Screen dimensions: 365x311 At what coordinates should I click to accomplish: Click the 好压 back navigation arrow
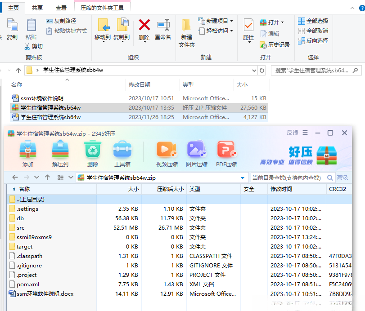pos(15,178)
